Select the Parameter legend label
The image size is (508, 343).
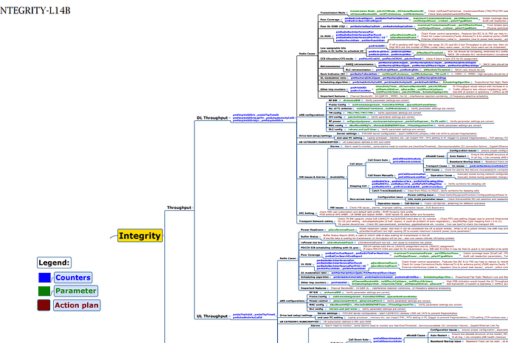tap(75, 291)
